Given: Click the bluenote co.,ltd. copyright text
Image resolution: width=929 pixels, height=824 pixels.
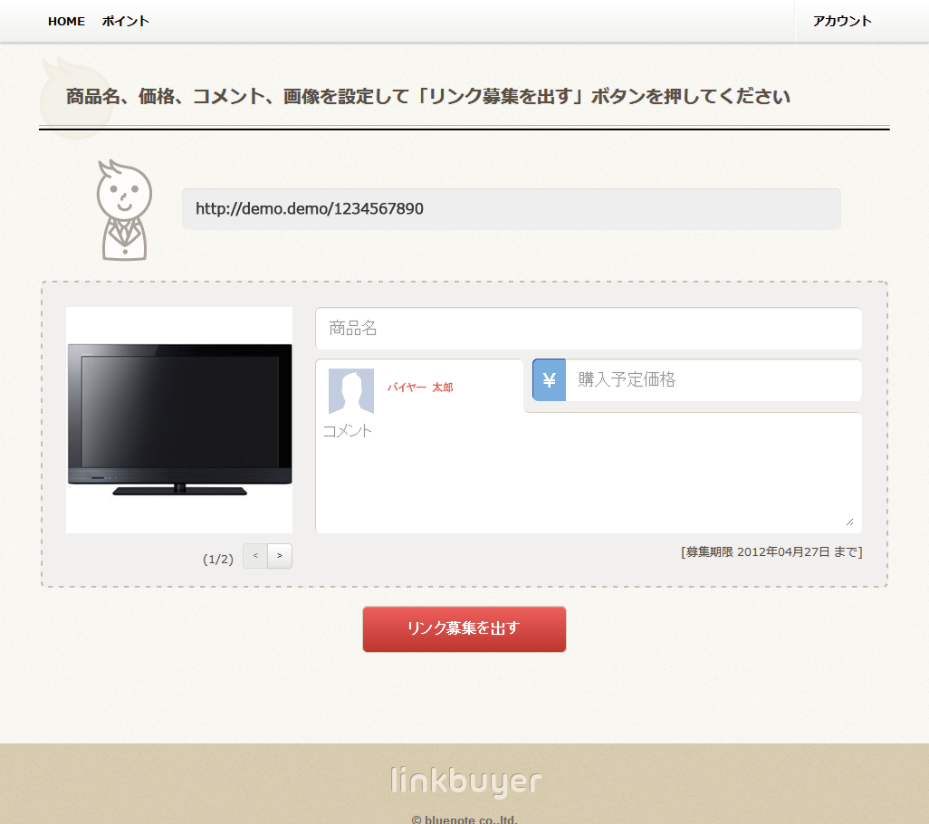Looking at the screenshot, I should (x=464, y=819).
